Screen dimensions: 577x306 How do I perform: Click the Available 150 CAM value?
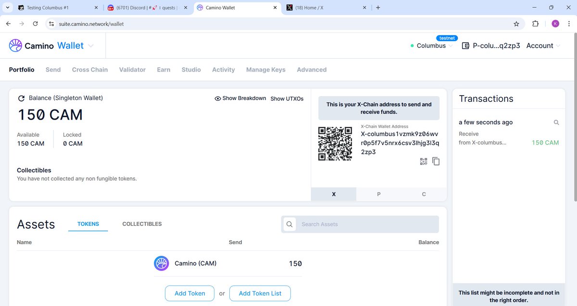(31, 144)
